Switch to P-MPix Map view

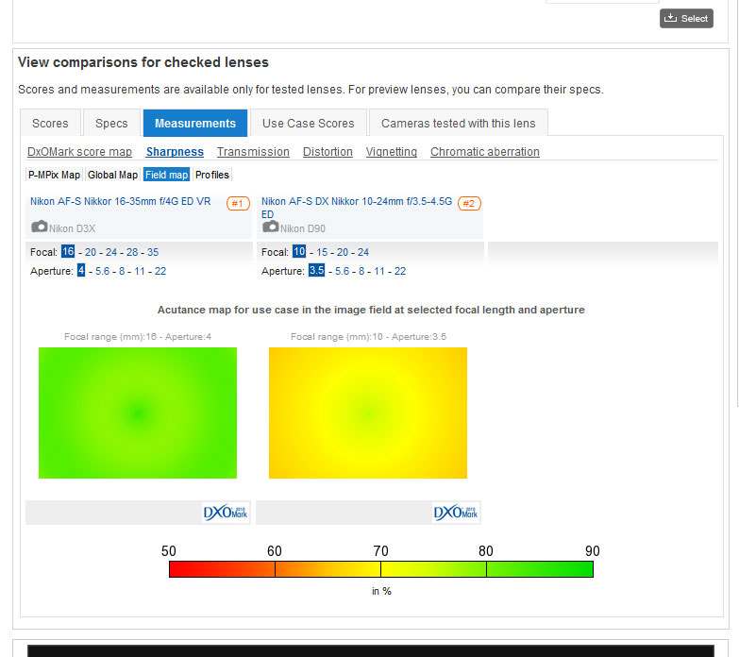[x=54, y=175]
